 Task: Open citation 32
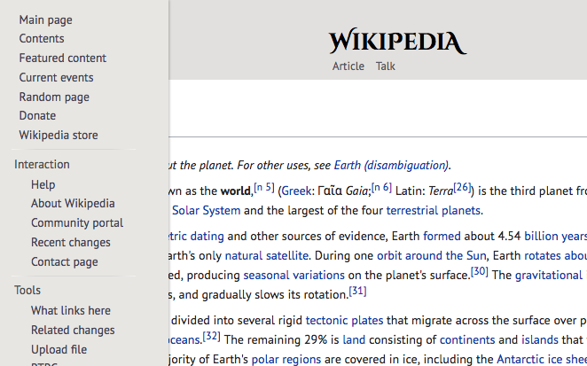pyautogui.click(x=212, y=336)
